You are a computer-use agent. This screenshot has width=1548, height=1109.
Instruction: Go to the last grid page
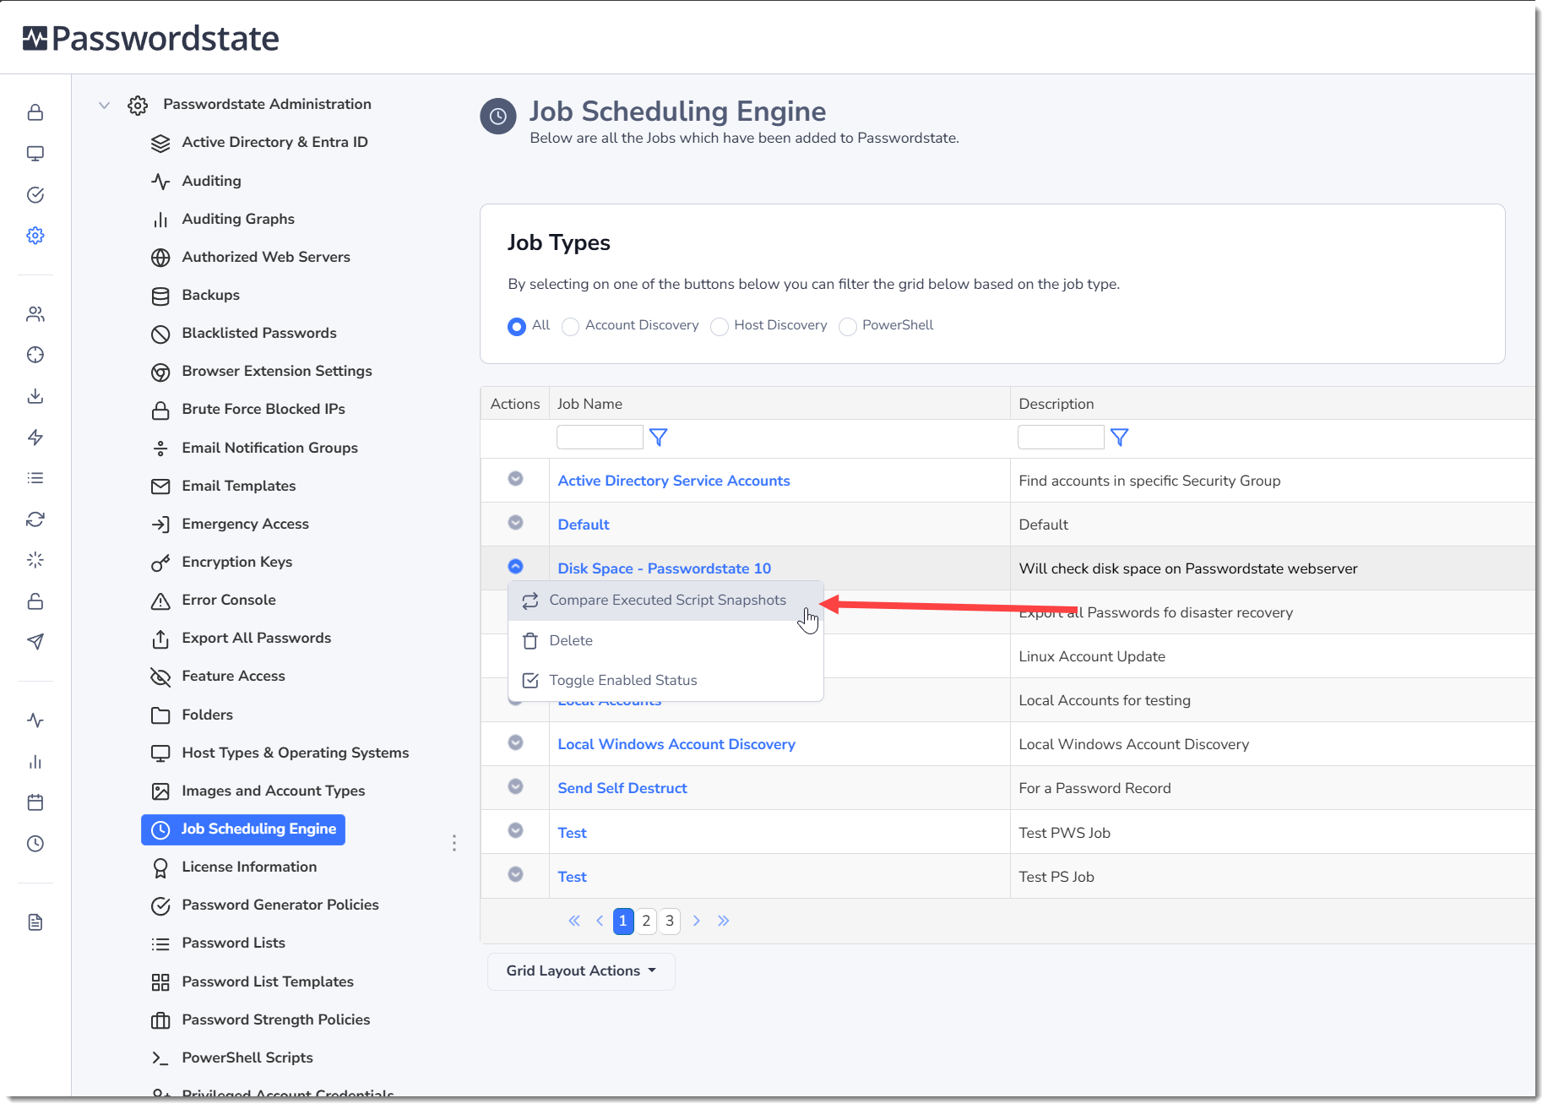tap(724, 921)
